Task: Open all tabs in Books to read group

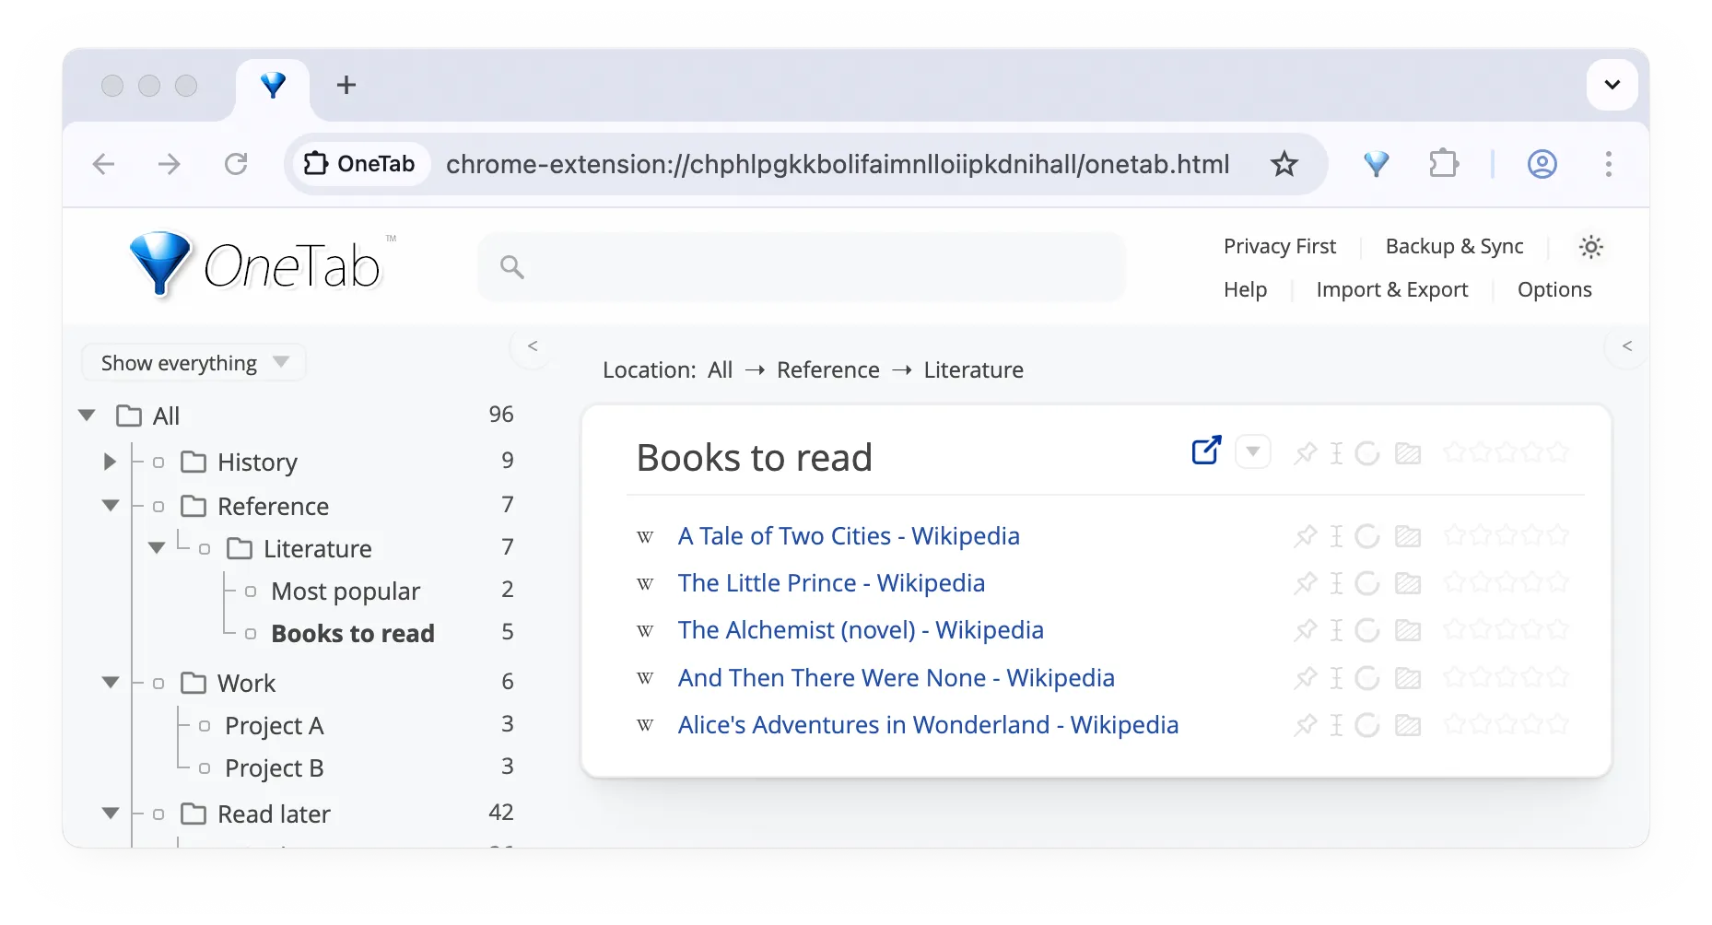Action: click(1205, 451)
